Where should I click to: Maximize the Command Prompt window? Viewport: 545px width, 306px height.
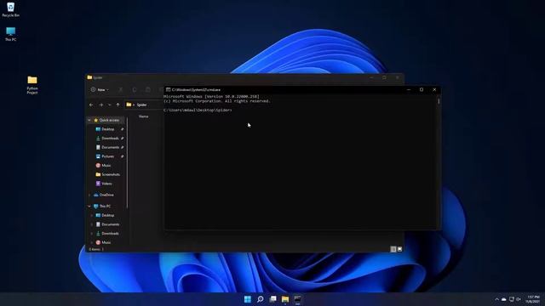click(x=422, y=89)
